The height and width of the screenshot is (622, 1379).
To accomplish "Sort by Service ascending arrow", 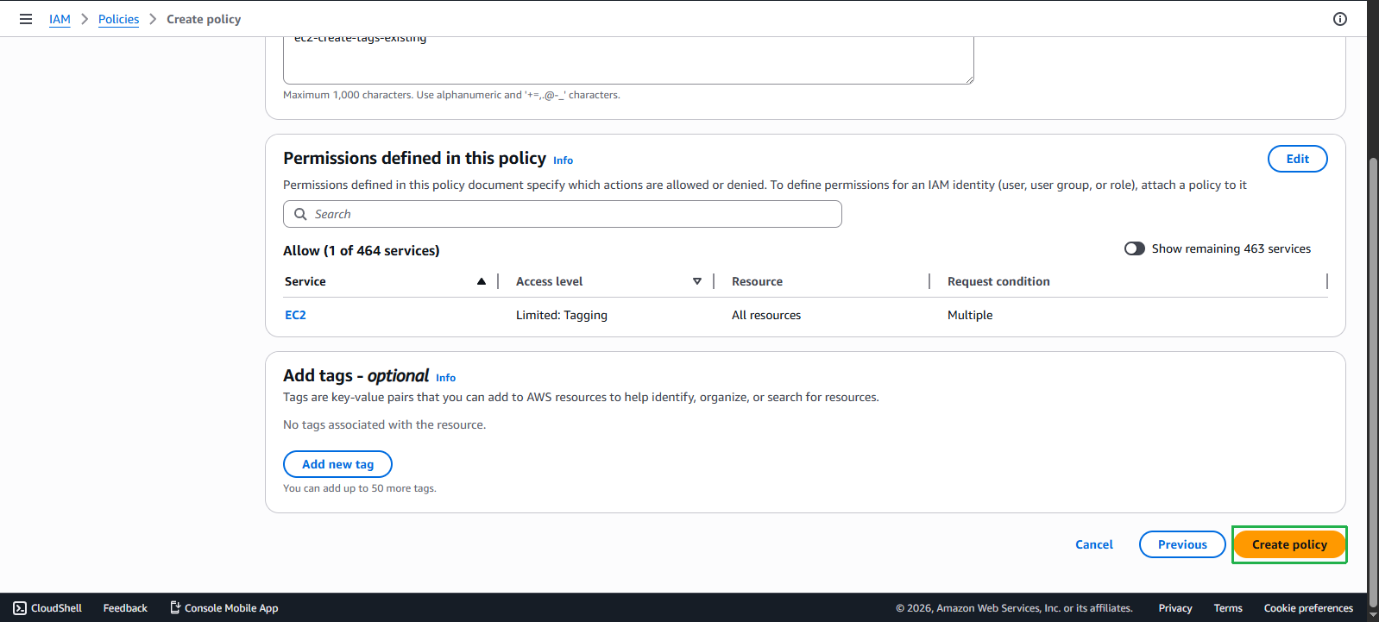I will [x=482, y=281].
